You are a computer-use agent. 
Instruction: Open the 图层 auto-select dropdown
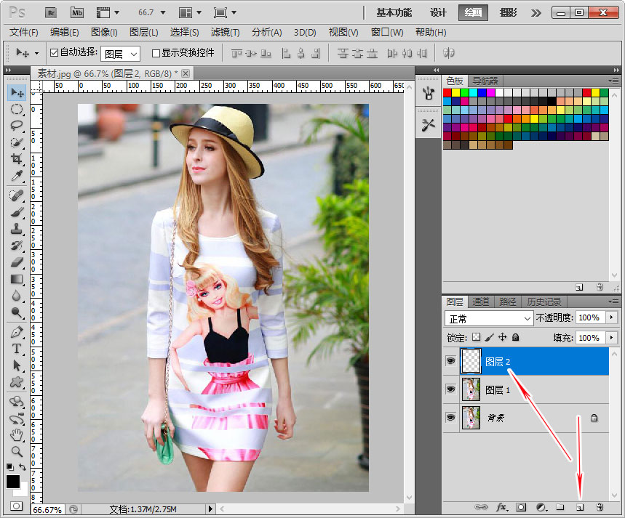pyautogui.click(x=120, y=54)
